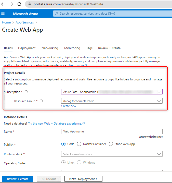The height and width of the screenshot is (183, 172).
Task: Open the Monitoring tab
Action: click(x=72, y=48)
